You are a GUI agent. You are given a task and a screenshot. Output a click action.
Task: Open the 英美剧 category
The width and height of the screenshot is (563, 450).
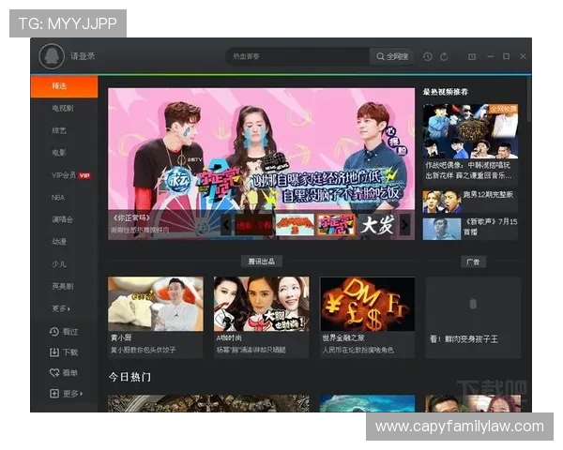tap(63, 286)
